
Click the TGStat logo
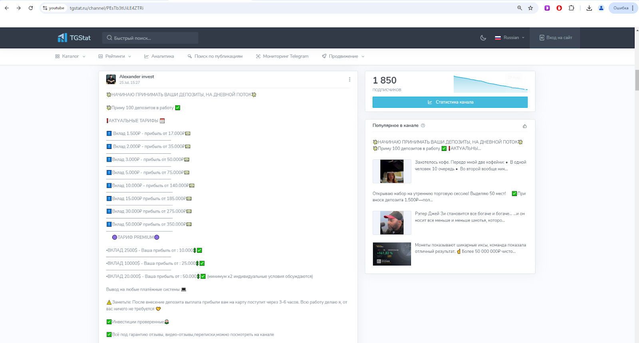coord(74,38)
